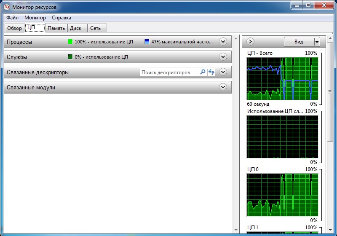Click the Связанные дескрипторы header label

(x=37, y=72)
